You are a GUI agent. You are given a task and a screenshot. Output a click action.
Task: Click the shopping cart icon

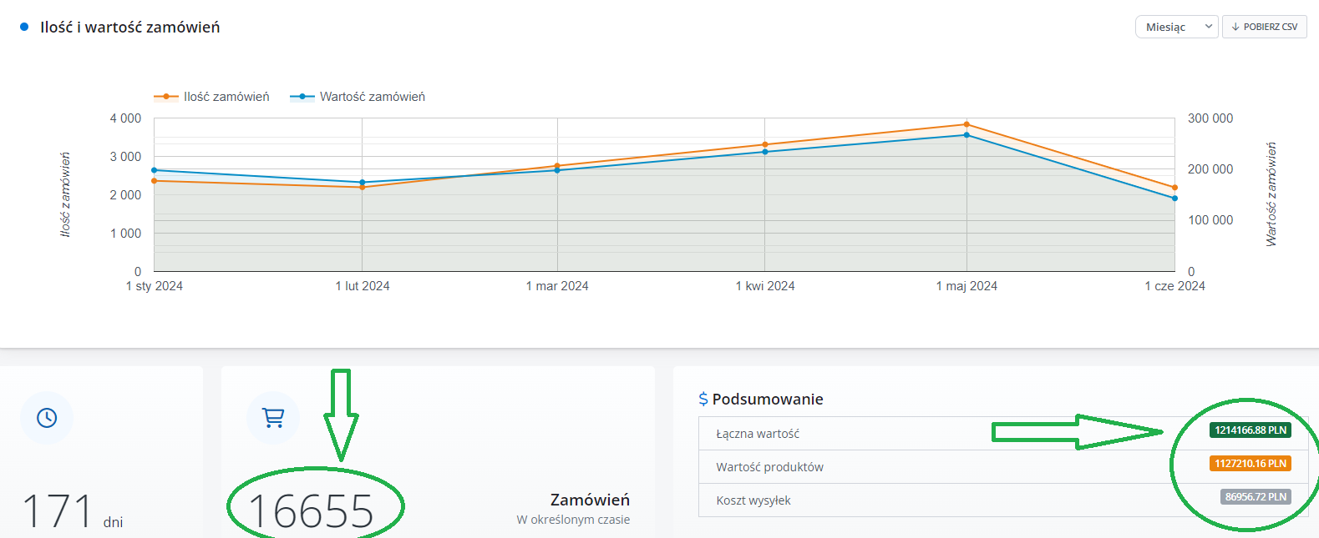coord(273,417)
